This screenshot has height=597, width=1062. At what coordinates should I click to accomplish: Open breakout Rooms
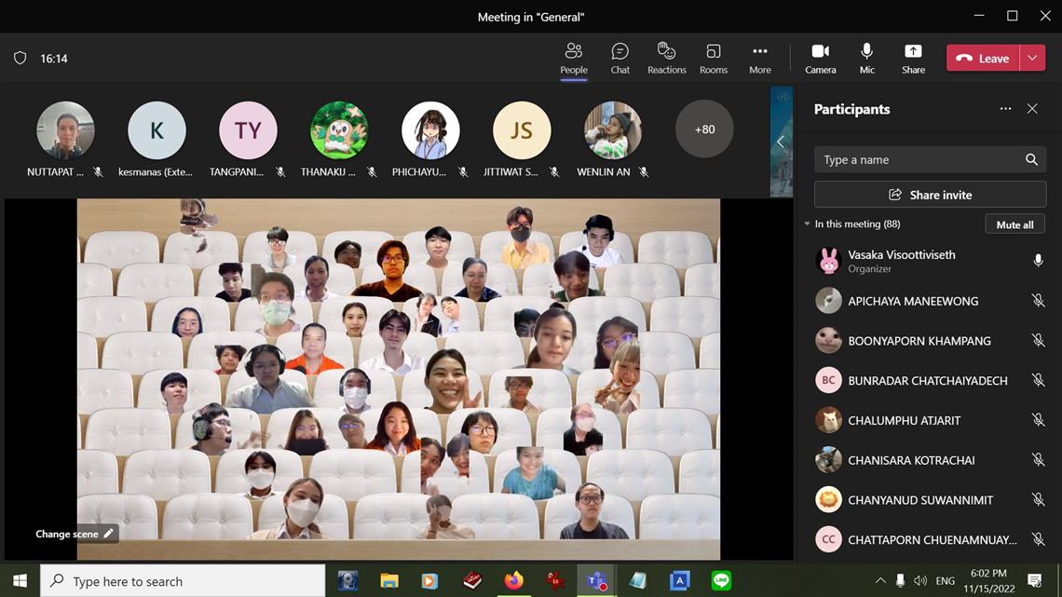point(713,58)
